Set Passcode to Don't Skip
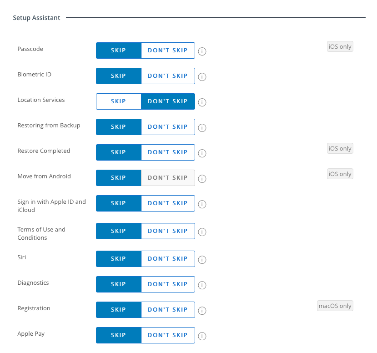377x353 pixels. click(x=168, y=50)
